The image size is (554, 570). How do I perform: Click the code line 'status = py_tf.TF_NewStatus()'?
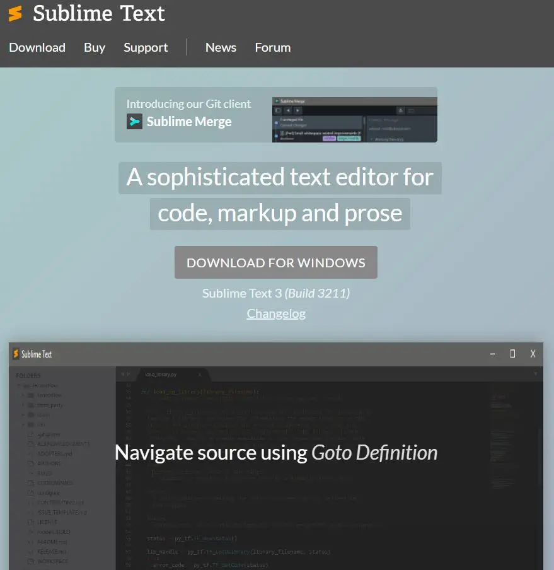[192, 538]
